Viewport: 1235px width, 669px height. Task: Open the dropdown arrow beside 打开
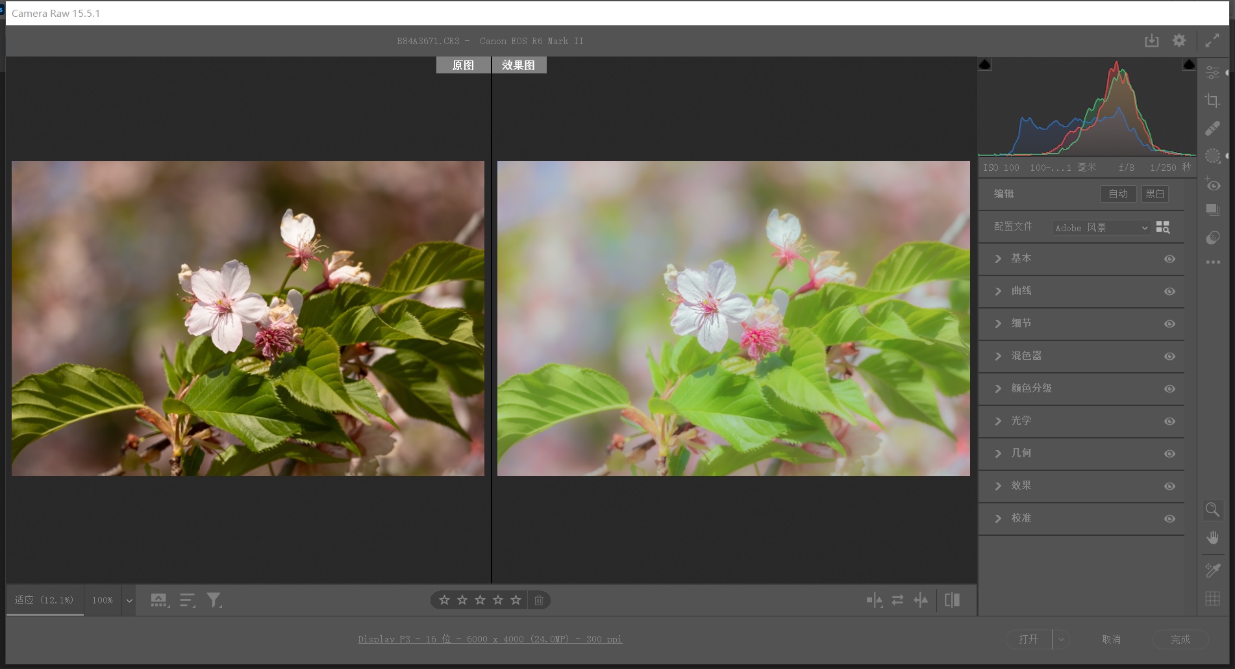(1061, 639)
